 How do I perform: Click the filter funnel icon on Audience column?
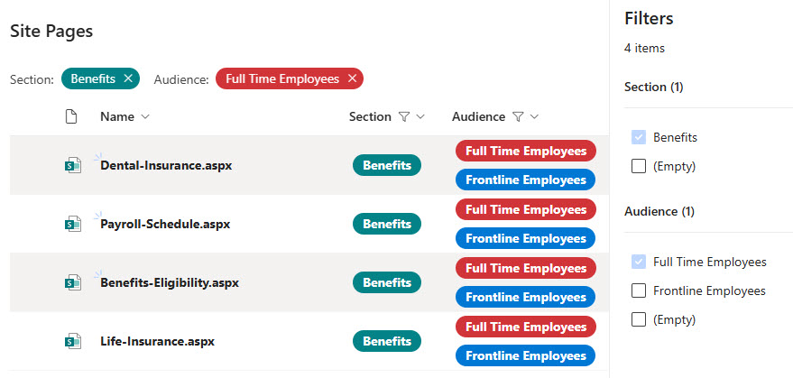[517, 117]
